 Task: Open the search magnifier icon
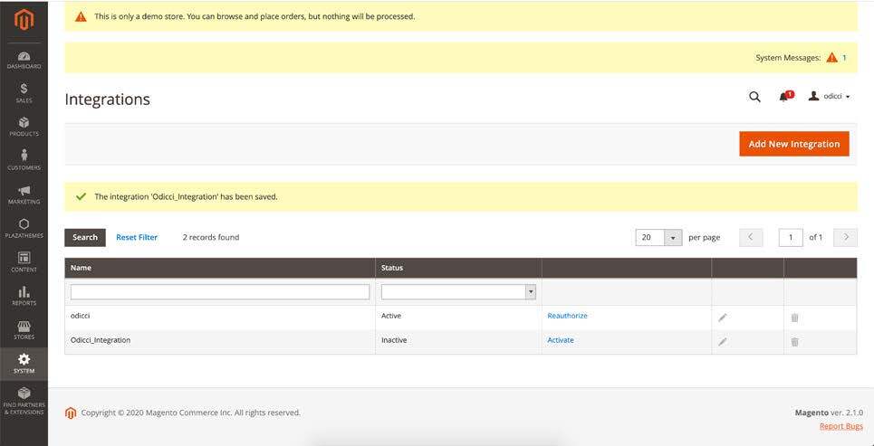(754, 97)
